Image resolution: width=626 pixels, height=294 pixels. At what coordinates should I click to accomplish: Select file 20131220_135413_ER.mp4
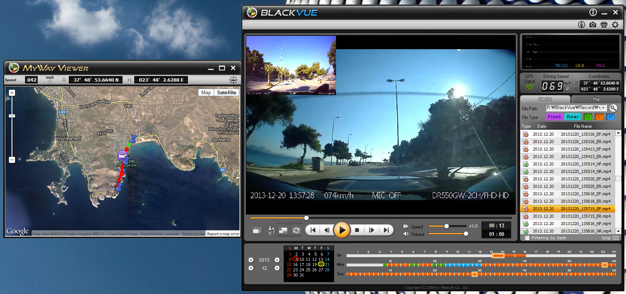pyautogui.click(x=568, y=157)
